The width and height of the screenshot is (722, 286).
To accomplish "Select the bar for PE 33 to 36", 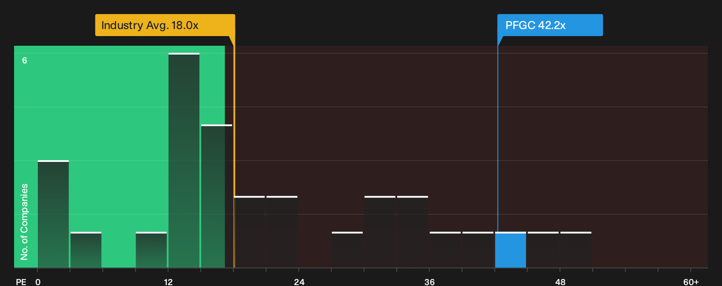I will tap(413, 232).
